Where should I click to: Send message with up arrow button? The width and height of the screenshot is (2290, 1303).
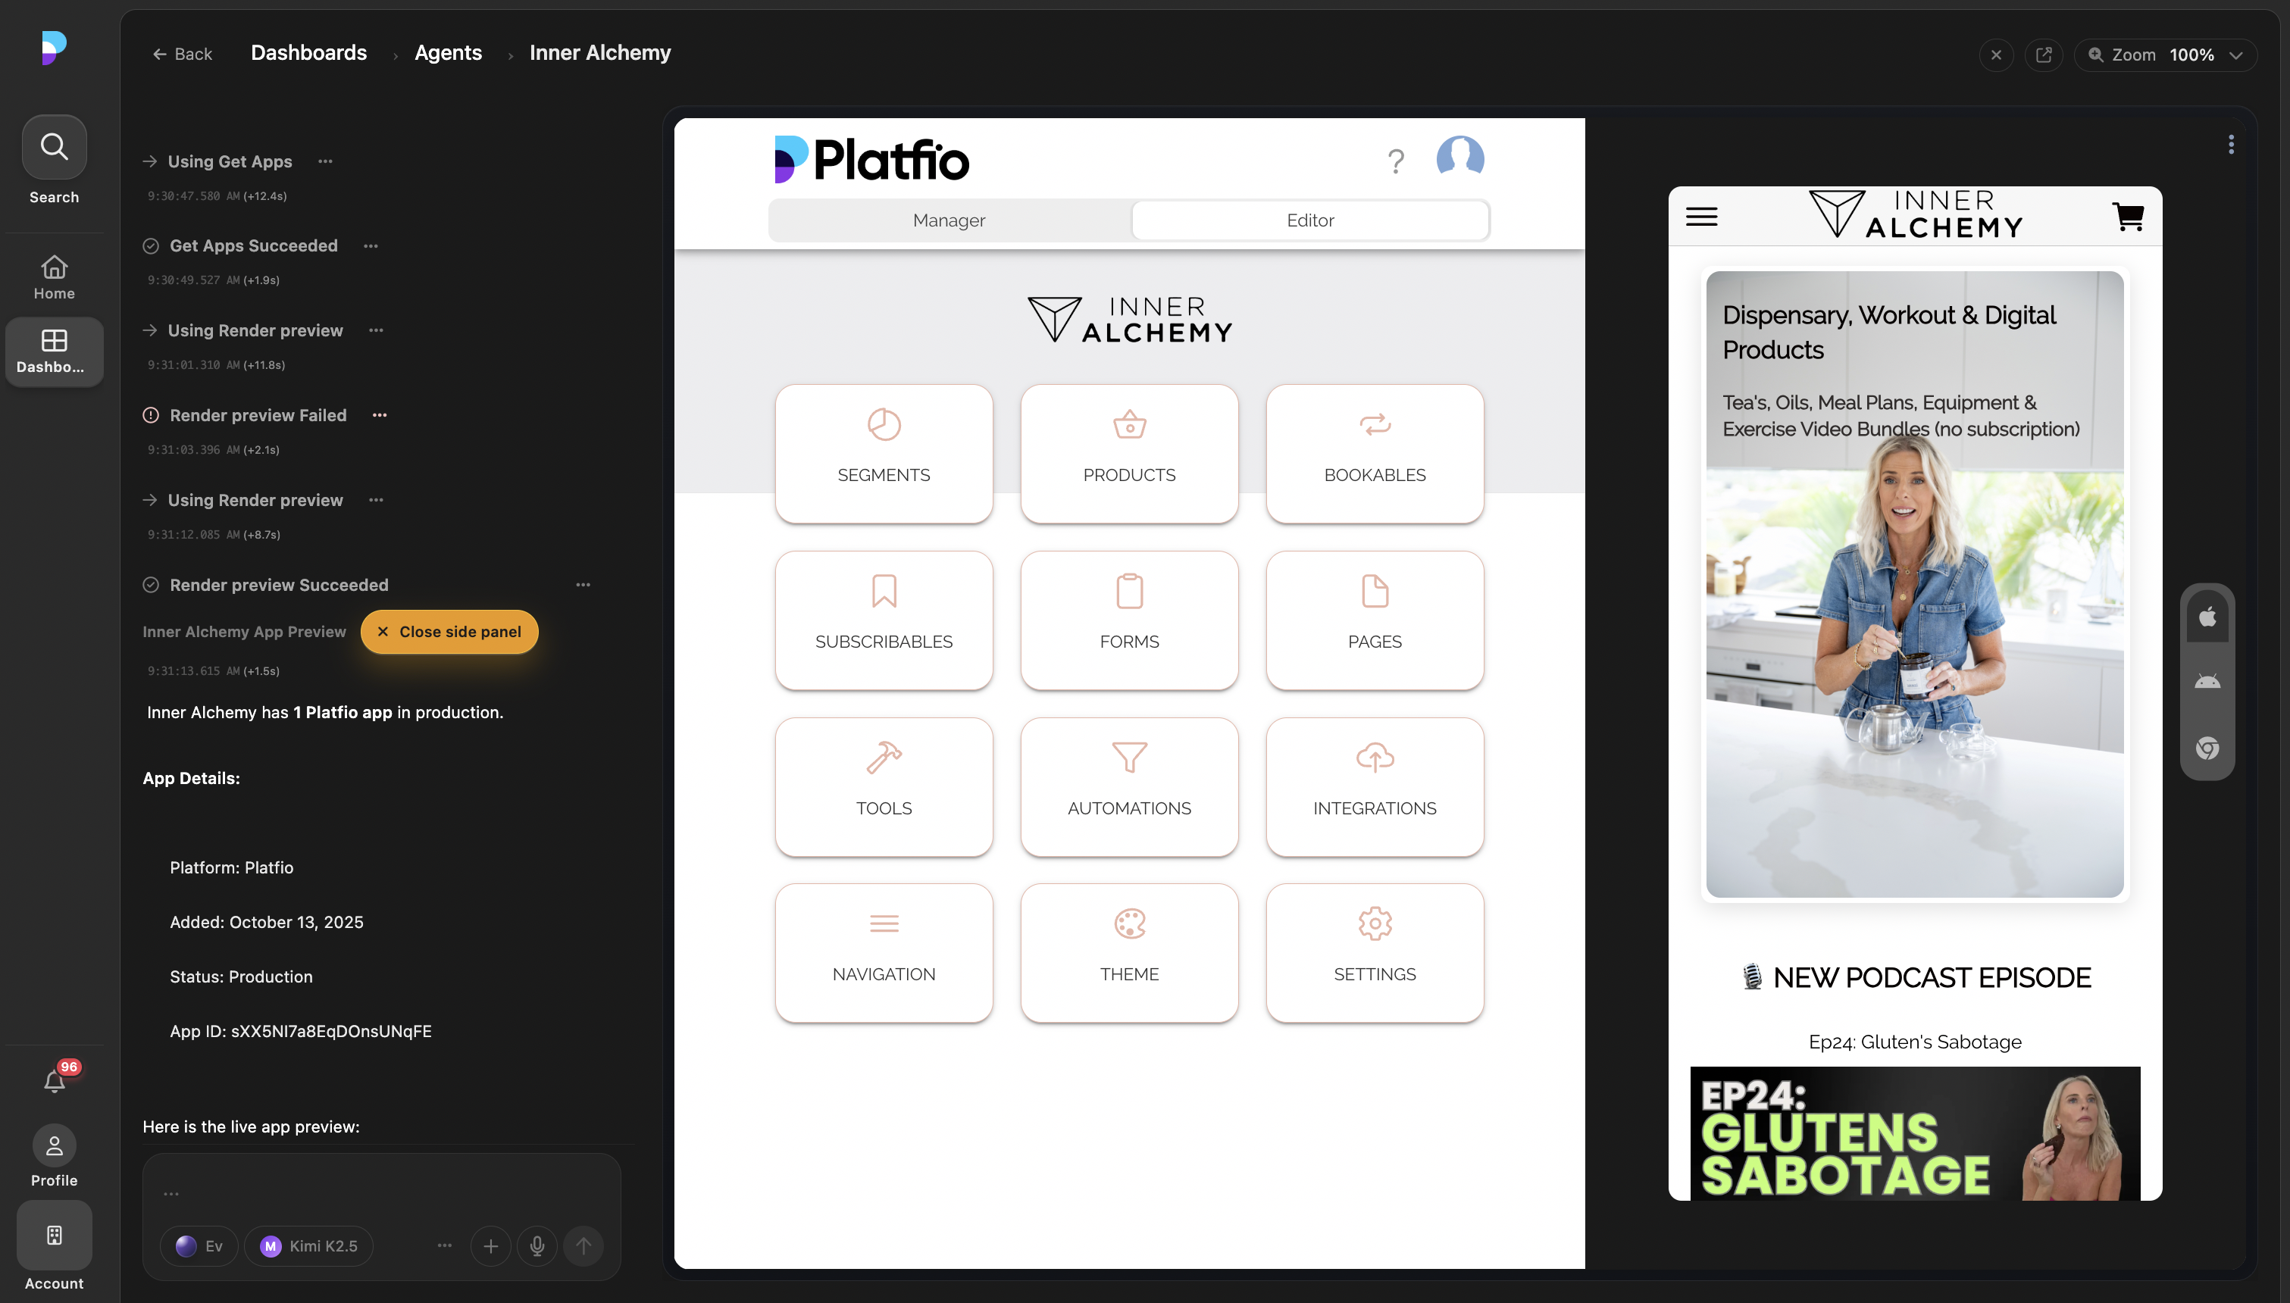click(x=583, y=1245)
